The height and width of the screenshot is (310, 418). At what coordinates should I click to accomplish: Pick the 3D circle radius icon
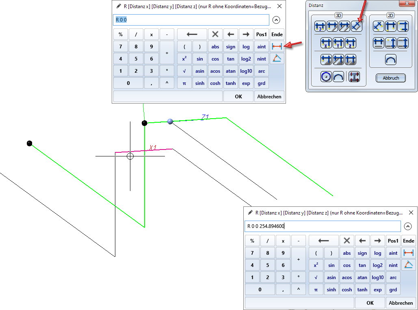(326, 77)
